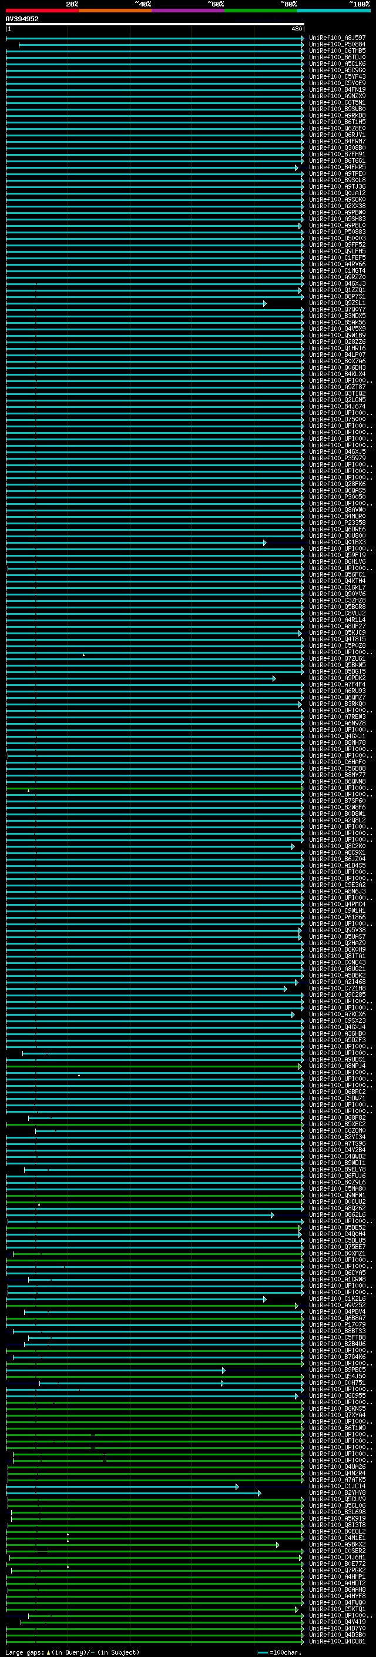Select hit label UniRef100_C5KTQ1
This screenshot has width=376, height=1657.
[x=337, y=1609]
